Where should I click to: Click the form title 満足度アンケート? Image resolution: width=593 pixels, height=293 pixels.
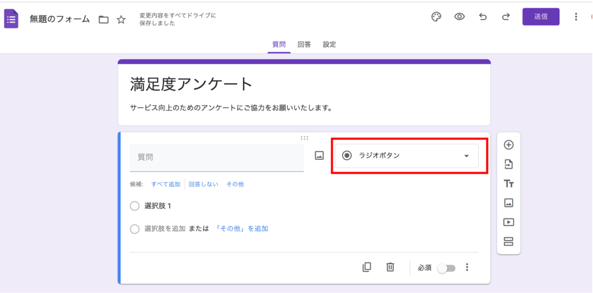pyautogui.click(x=191, y=84)
